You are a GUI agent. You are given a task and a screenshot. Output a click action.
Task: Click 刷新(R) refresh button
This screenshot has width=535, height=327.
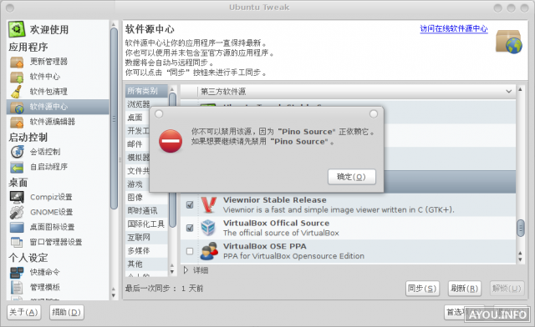465,289
